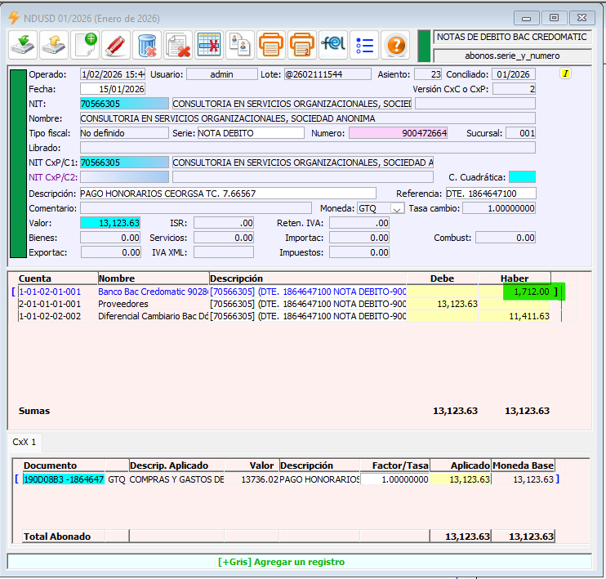
Task: Click Agregar un registro link
Action: pyautogui.click(x=281, y=562)
